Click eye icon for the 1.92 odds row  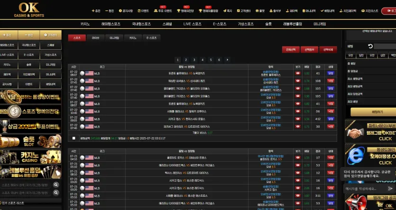click(298, 73)
